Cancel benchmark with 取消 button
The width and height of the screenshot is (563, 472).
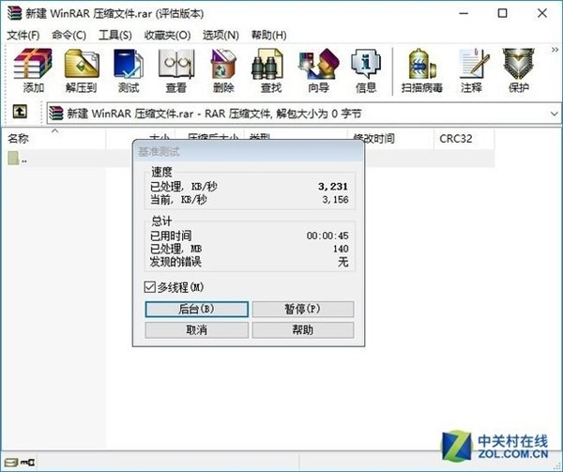196,330
